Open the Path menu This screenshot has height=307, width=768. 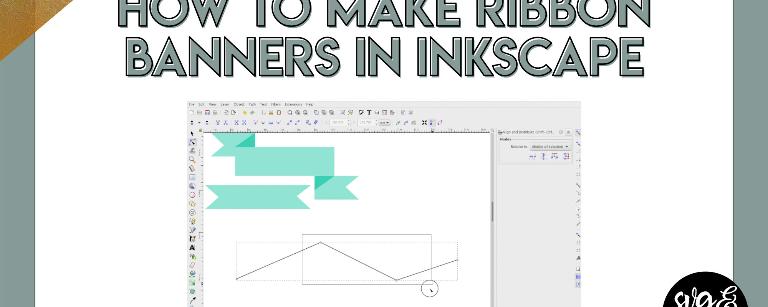252,104
